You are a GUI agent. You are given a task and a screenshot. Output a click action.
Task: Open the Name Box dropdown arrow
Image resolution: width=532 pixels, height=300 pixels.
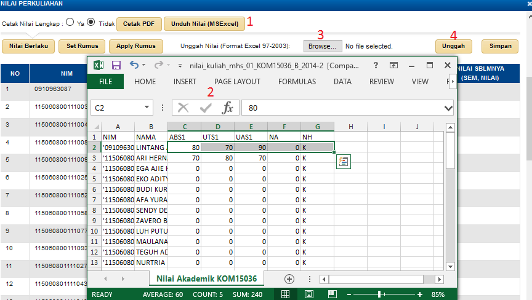(x=147, y=108)
